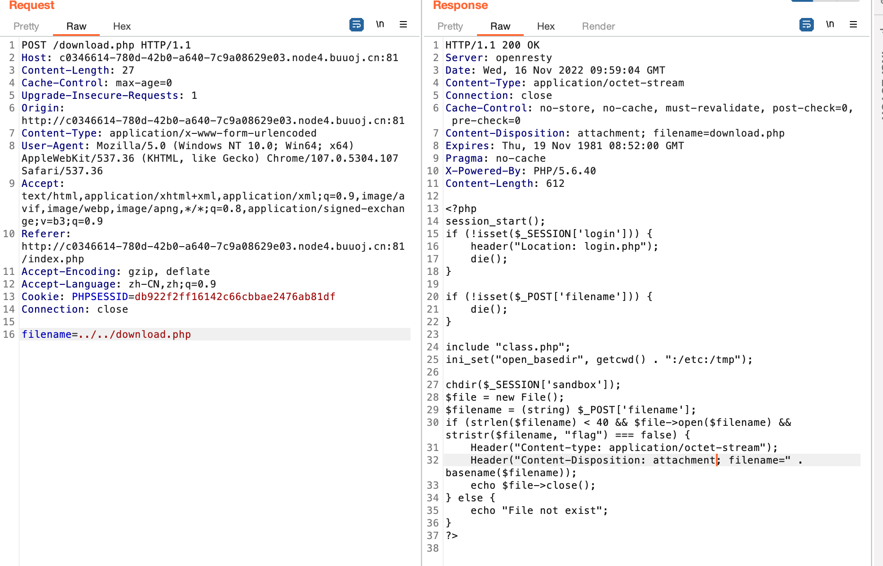Select the Raw tab in Response panel
The width and height of the screenshot is (883, 566).
pyautogui.click(x=500, y=26)
